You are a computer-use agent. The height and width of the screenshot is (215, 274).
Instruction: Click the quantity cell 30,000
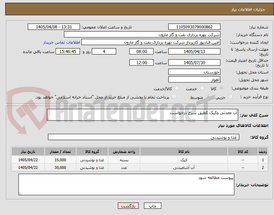pyautogui.click(x=60, y=167)
